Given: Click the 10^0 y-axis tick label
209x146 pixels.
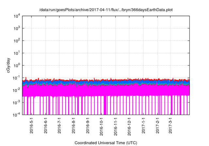Looking at the screenshot, I should pos(17,66).
